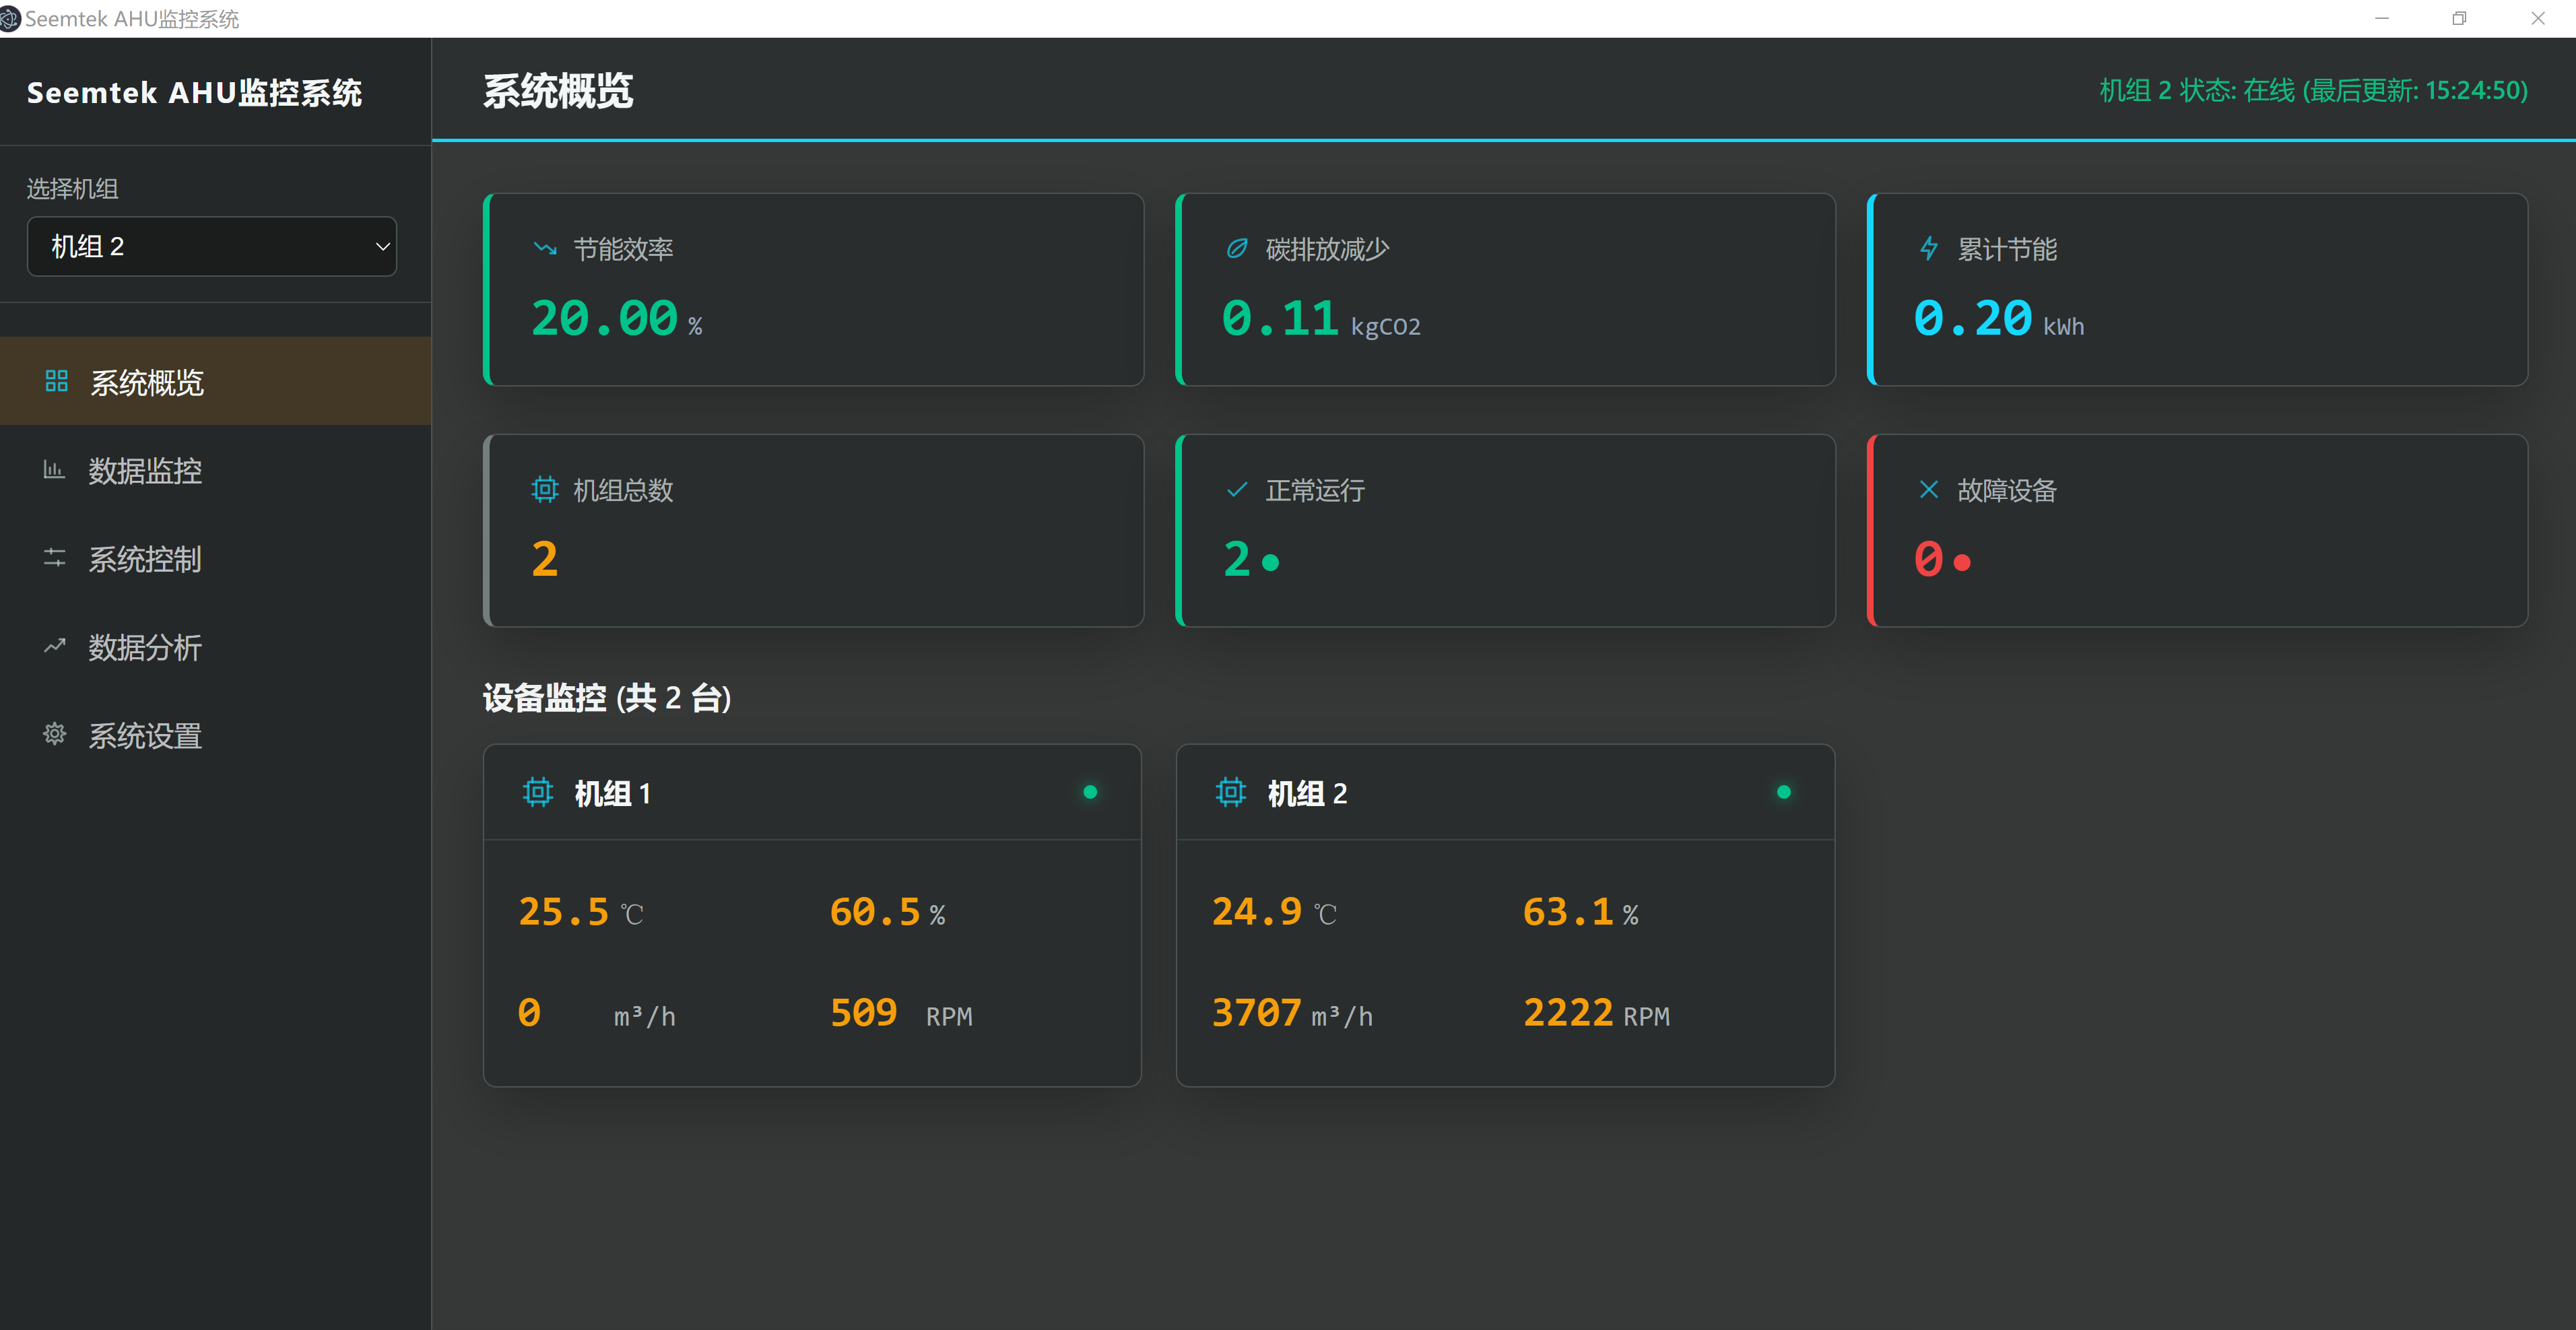Click the leaf icon on 碳排放减少 card
This screenshot has height=1330, width=2576.
coord(1237,248)
